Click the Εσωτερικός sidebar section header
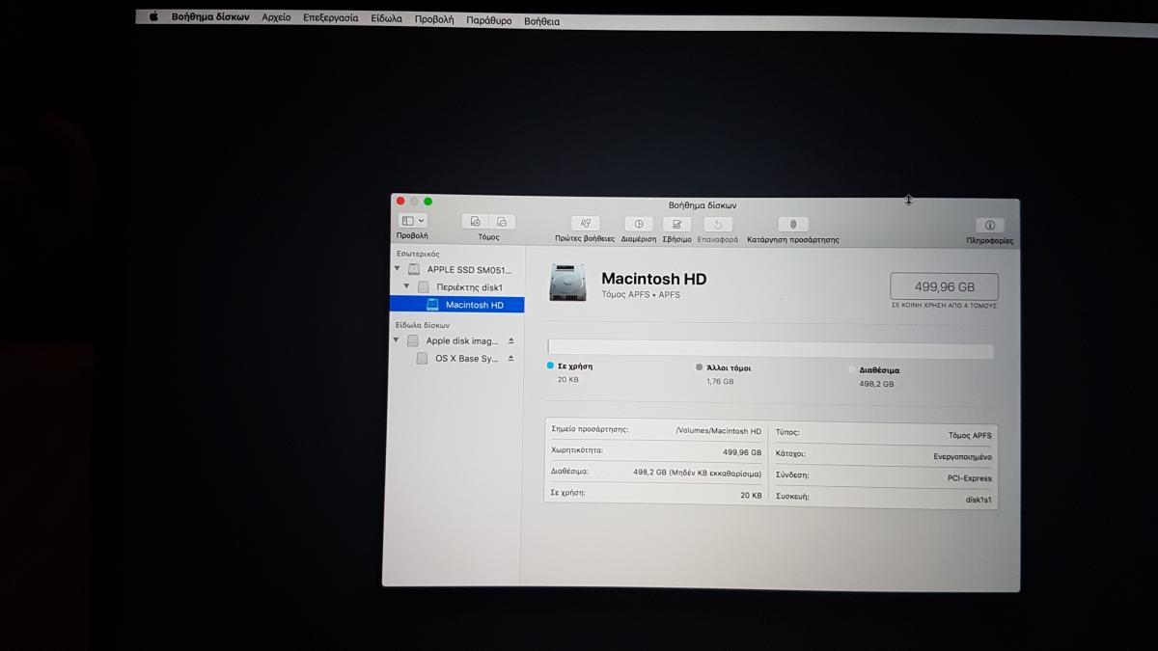 [417, 254]
